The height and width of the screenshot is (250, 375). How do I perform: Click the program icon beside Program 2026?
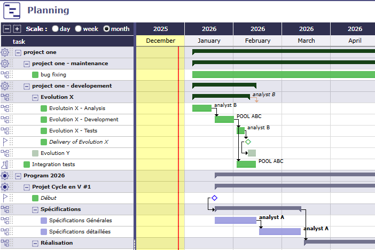coord(5,176)
